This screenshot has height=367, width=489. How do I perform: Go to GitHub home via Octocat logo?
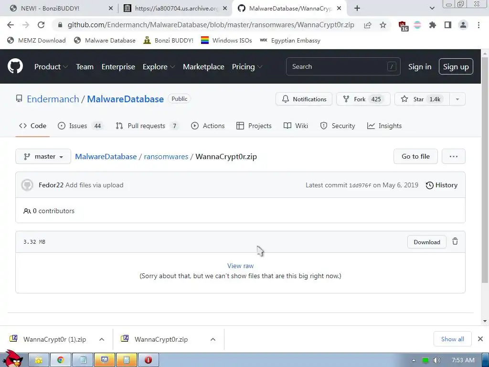(x=15, y=66)
